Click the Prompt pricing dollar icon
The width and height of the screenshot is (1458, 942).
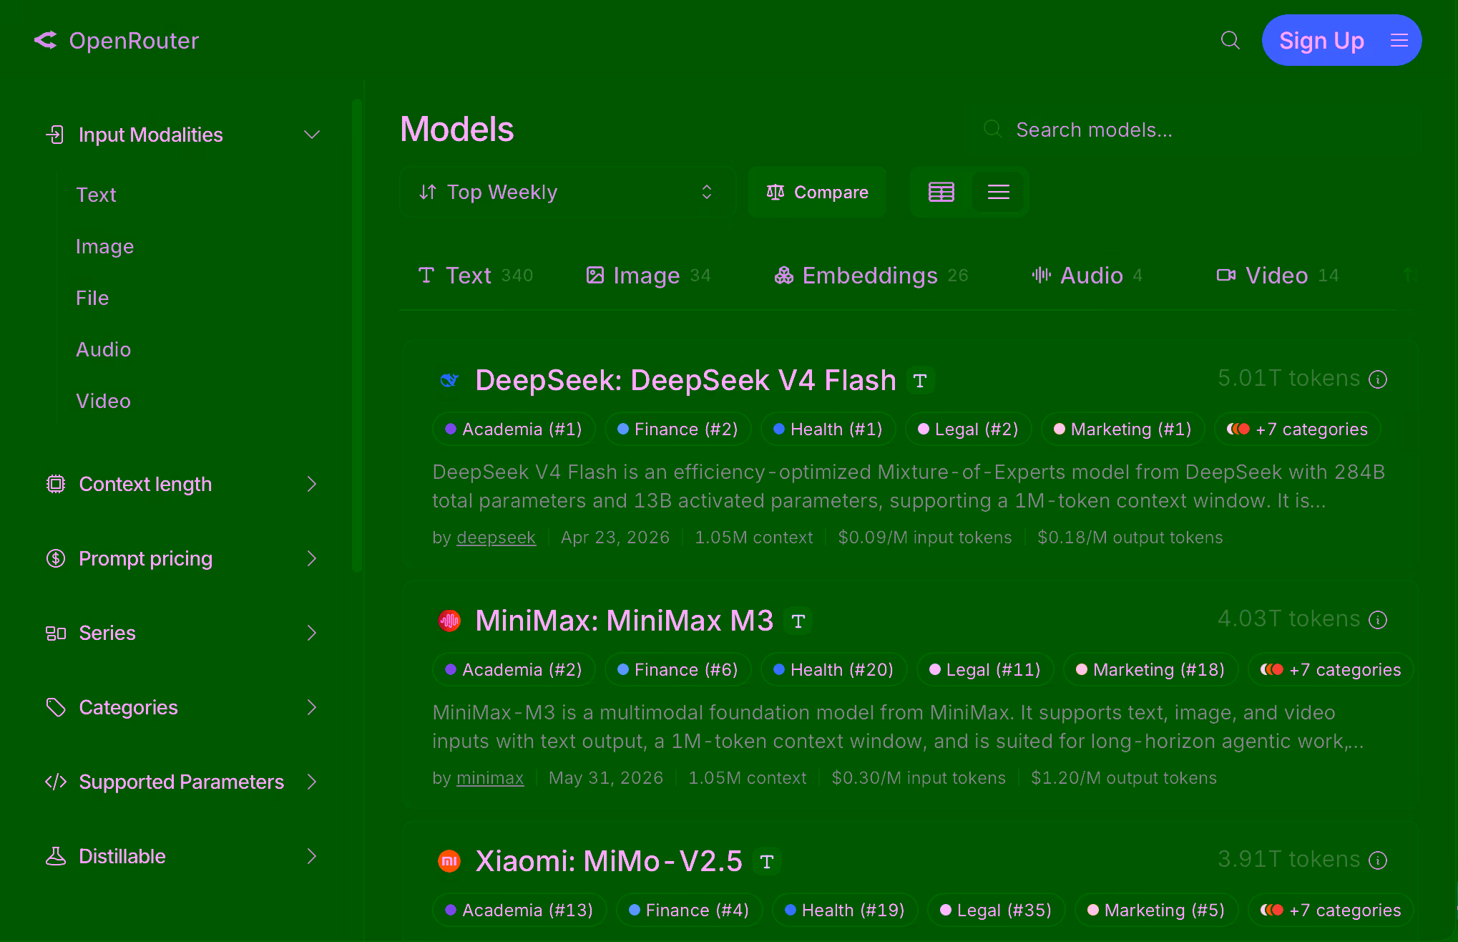(55, 558)
